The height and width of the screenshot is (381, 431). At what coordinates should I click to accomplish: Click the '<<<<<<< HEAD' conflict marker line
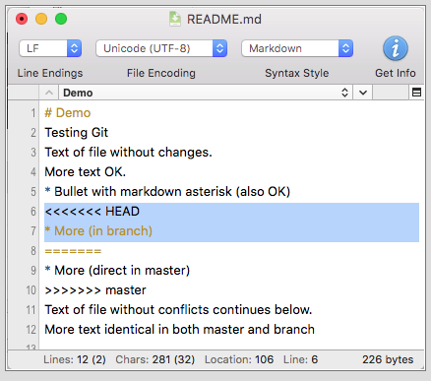92,212
